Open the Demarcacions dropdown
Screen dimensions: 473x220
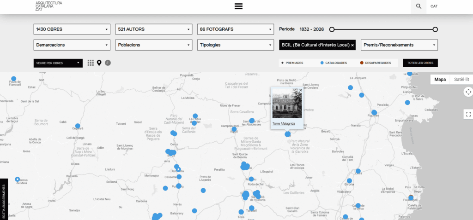tap(72, 45)
